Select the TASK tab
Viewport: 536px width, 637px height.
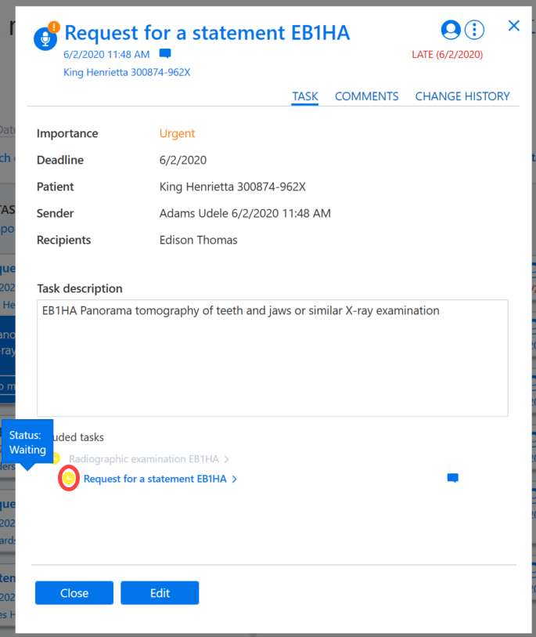(x=304, y=96)
